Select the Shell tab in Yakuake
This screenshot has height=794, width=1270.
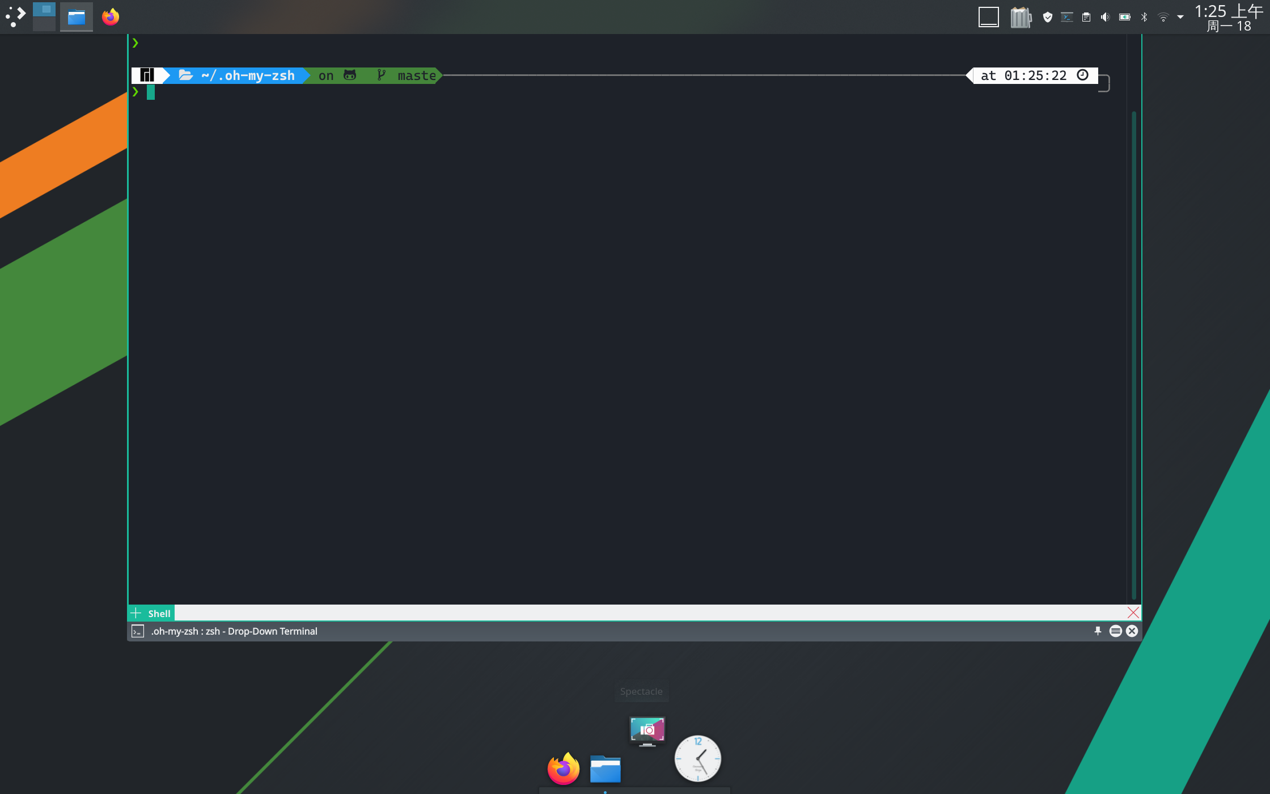[x=159, y=613]
